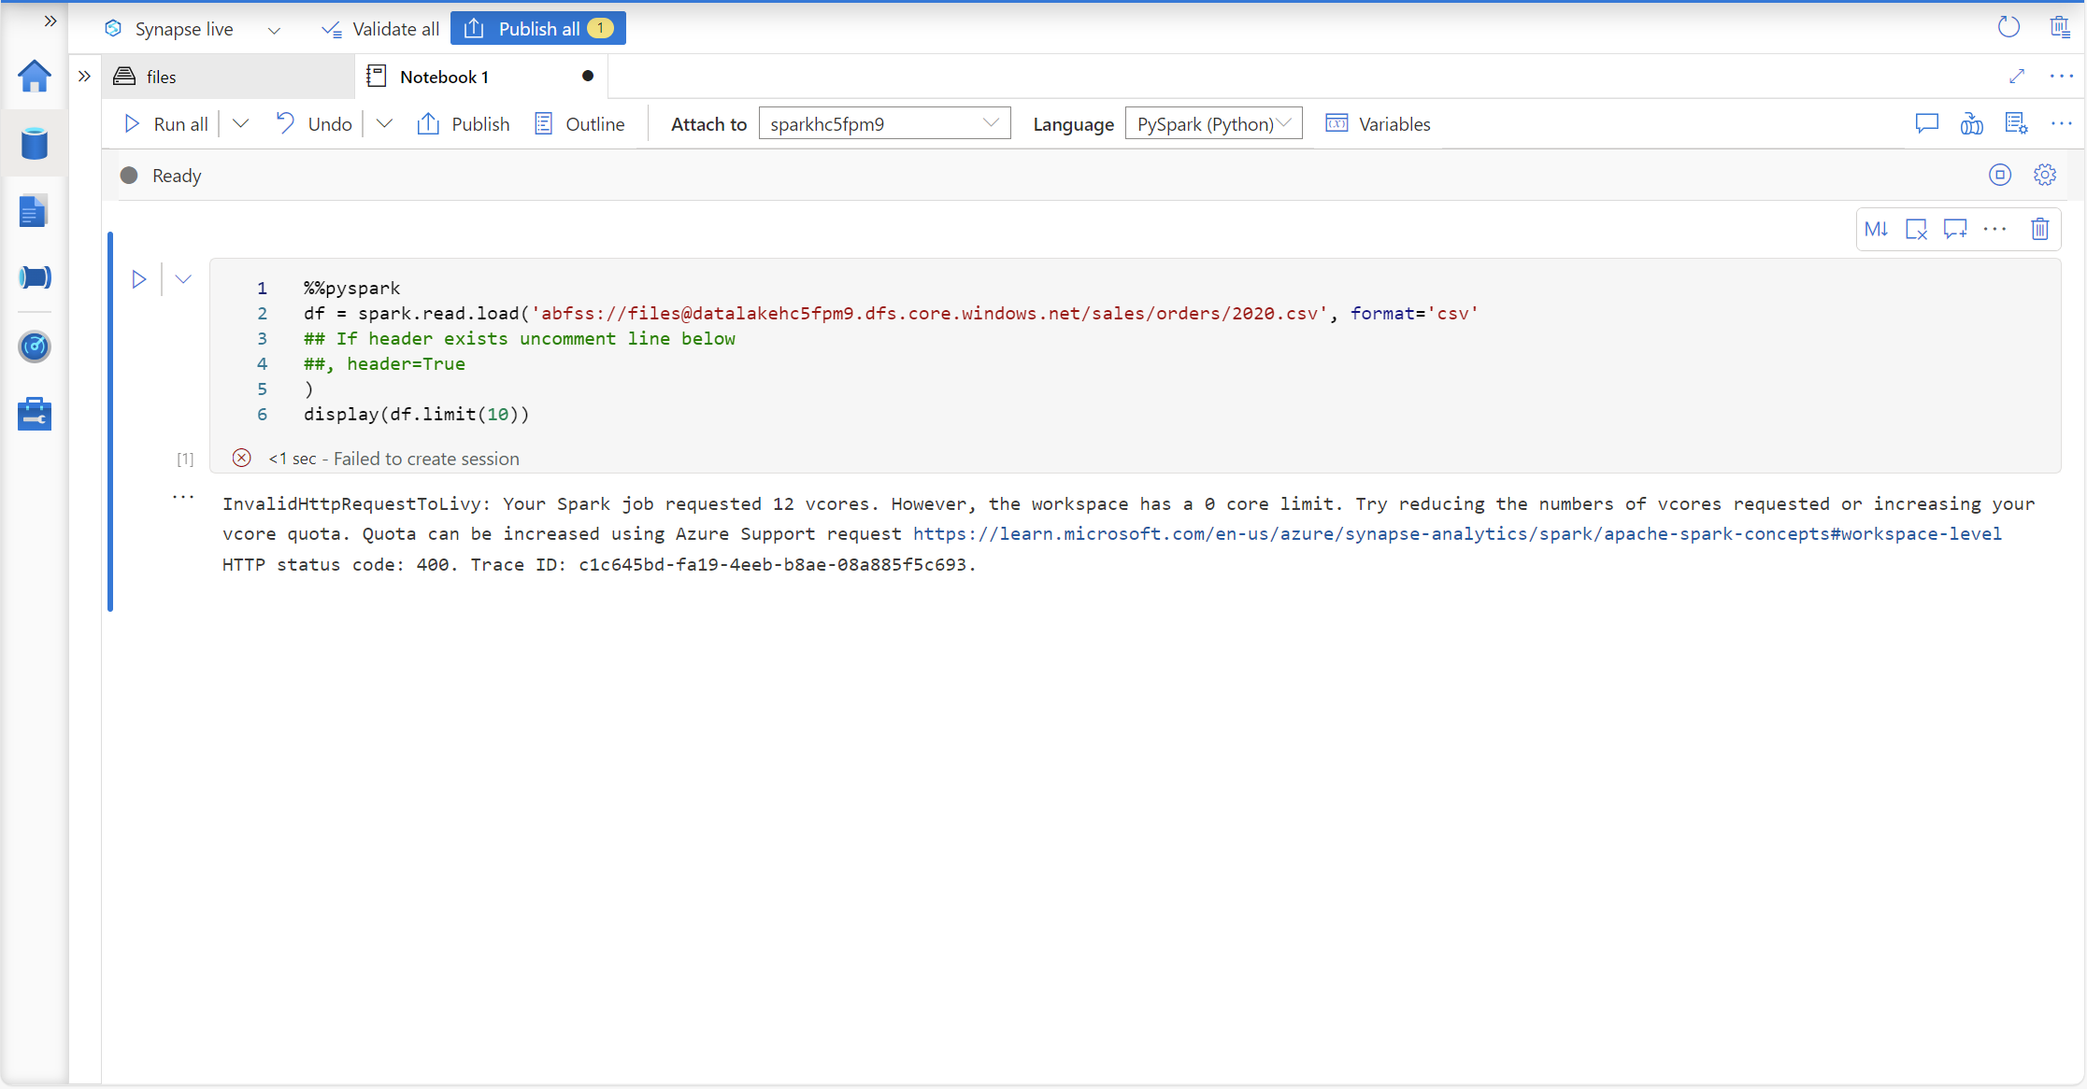Open the run cell options chevron

pyautogui.click(x=183, y=279)
